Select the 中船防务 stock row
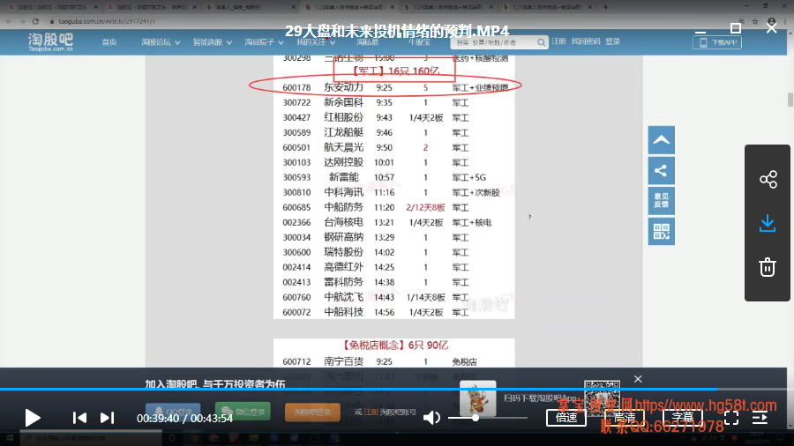The width and height of the screenshot is (794, 446). click(x=394, y=207)
